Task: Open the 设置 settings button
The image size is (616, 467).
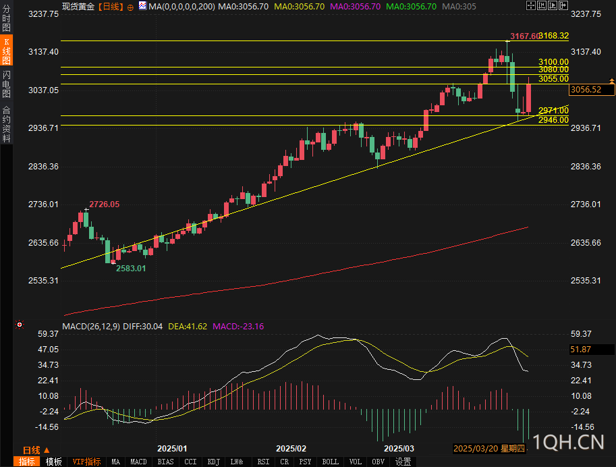Action: [403, 462]
